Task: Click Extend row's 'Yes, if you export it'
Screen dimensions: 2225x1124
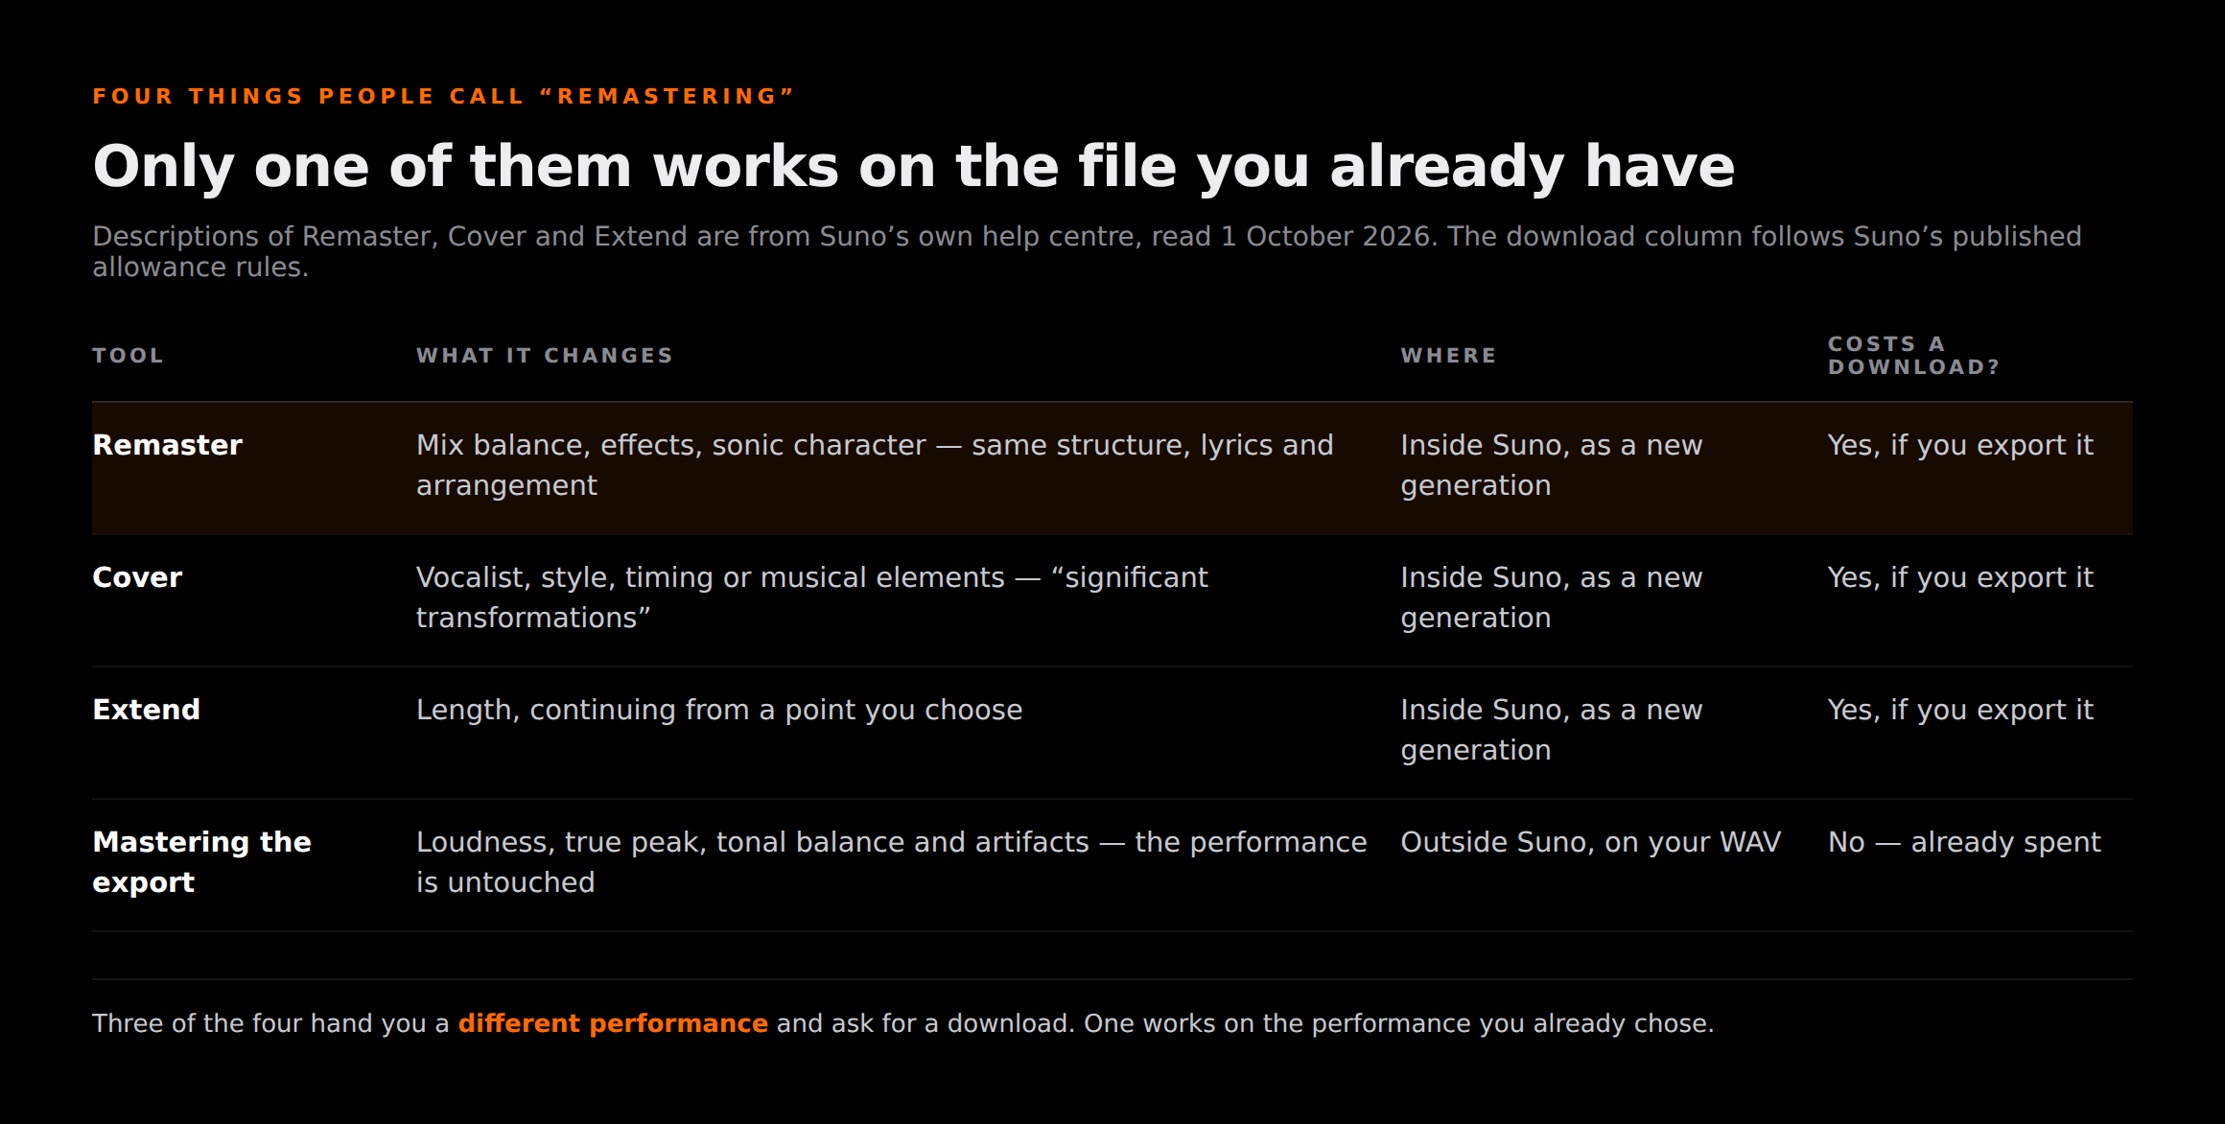Action: coord(1960,710)
